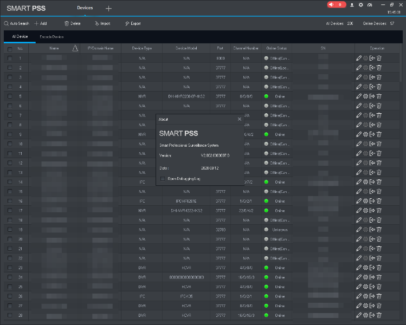Edit the Unknown status device in row 19
The height and width of the screenshot is (325, 406).
click(359, 230)
